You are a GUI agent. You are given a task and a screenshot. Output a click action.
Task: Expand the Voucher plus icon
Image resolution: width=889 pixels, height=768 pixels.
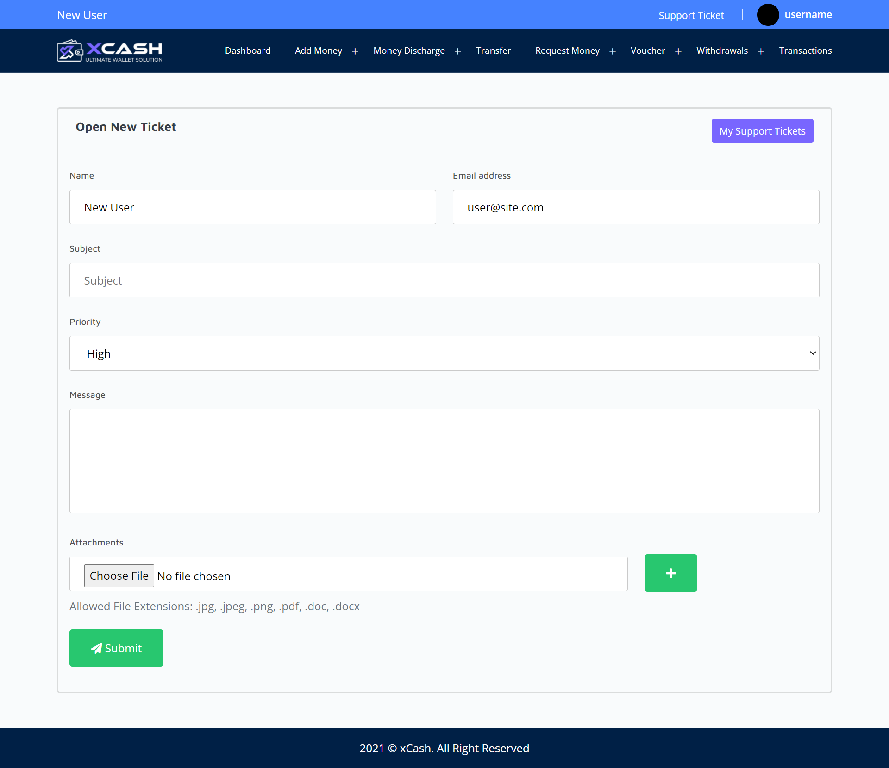pyautogui.click(x=678, y=51)
